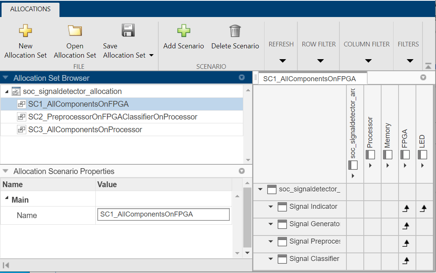
Task: Click the minimize toolstrip arrow icon
Action: 428,66
